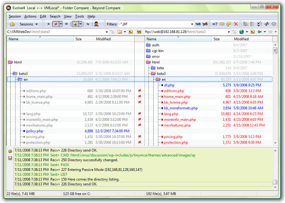
Task: Select kb_moreformats.php in the right pane
Action: 181,108
